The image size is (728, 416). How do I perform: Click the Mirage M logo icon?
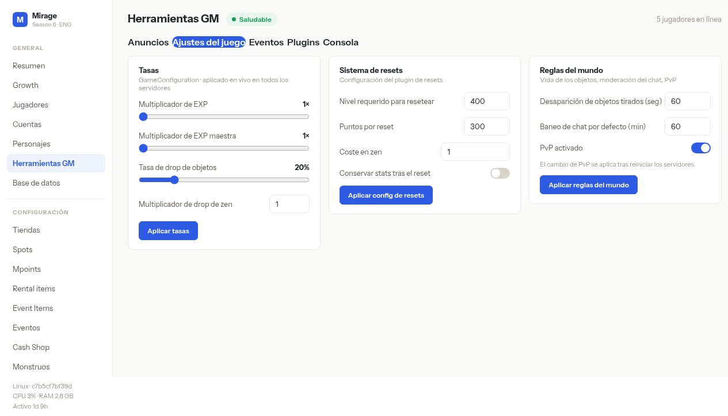click(x=20, y=20)
